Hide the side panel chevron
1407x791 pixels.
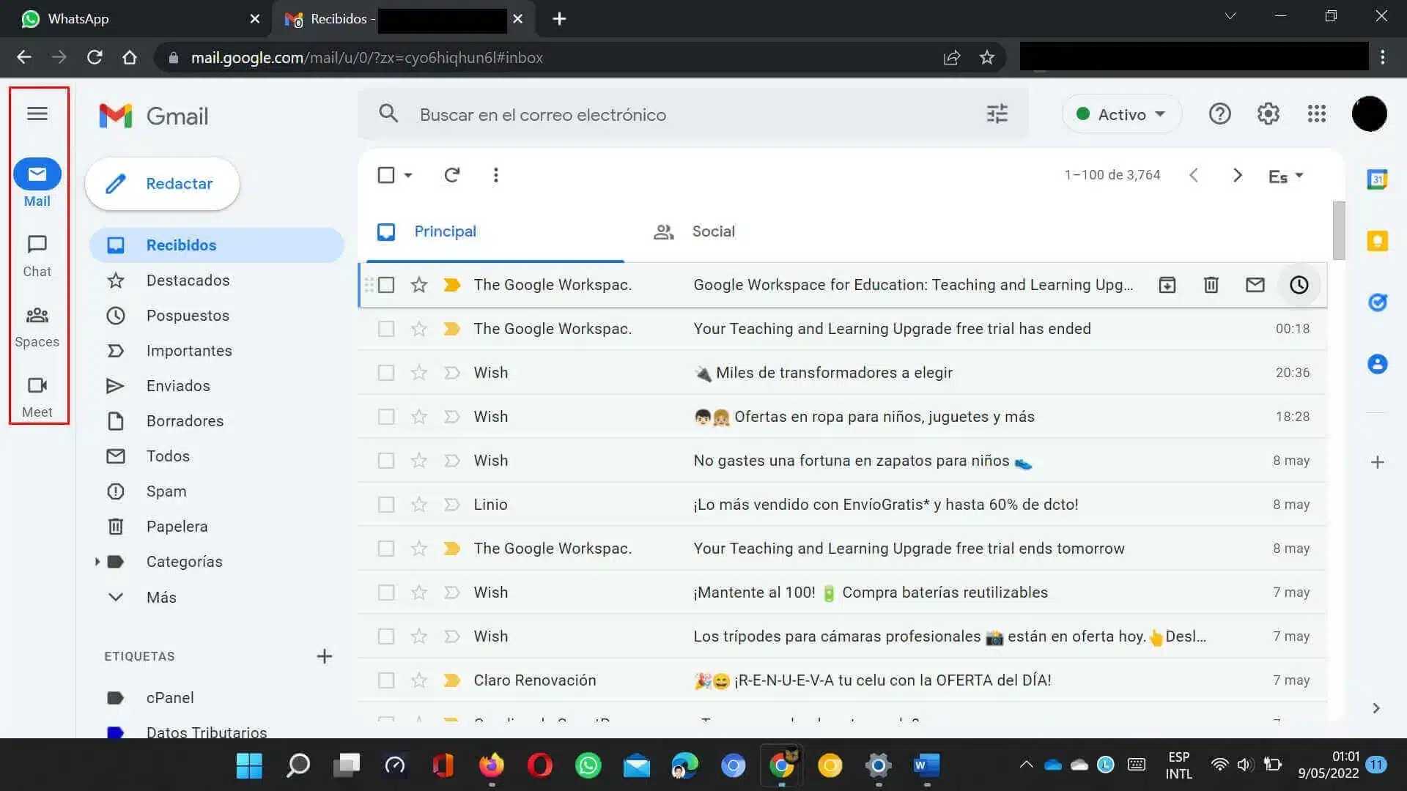[x=1376, y=708]
